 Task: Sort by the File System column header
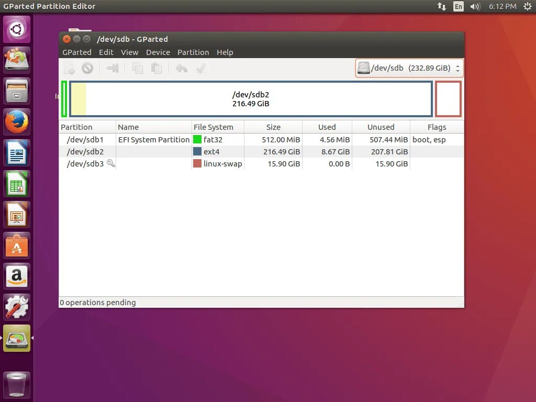(x=218, y=127)
